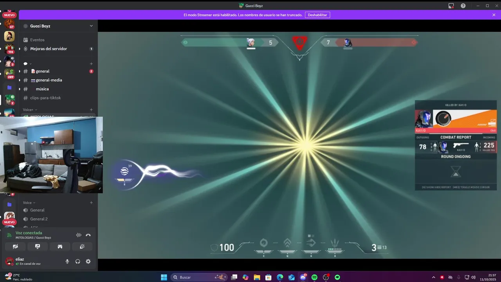Show hidden system tray icons
Screen dimensions: 501x282
pos(433,277)
